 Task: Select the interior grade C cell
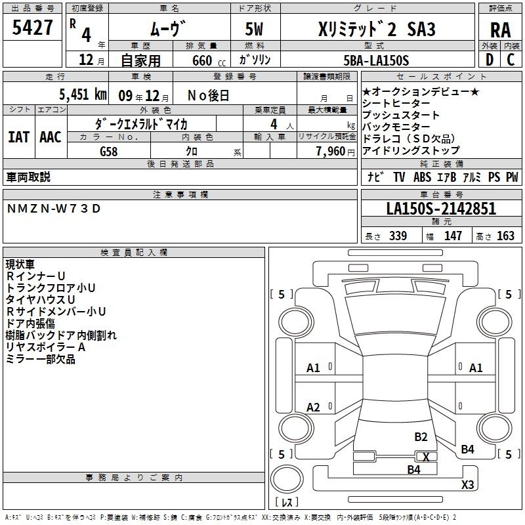(x=511, y=60)
